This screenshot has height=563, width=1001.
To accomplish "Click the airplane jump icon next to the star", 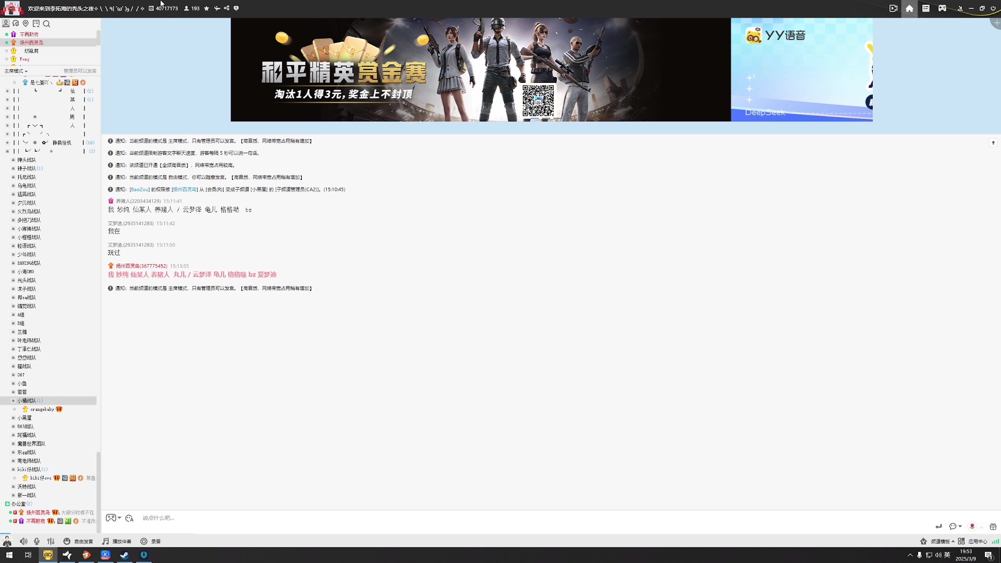I will tap(217, 8).
